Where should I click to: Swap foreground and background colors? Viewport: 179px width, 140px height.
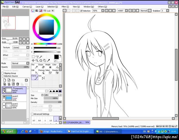[x=60, y=56]
